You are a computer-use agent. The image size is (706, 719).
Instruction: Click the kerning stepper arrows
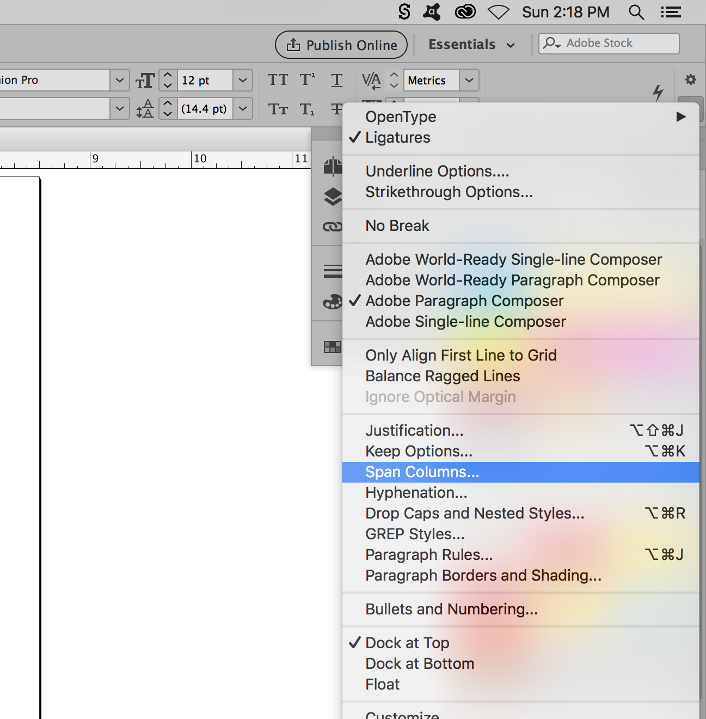click(x=395, y=80)
